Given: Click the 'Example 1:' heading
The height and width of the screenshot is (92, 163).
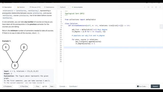Looking at the screenshot, I should pos(6,41).
